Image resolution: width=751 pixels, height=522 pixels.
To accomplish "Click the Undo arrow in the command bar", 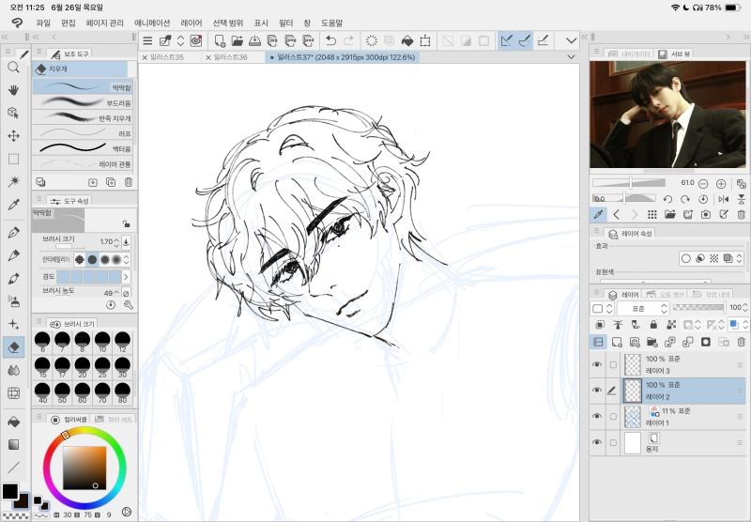I will pyautogui.click(x=330, y=40).
